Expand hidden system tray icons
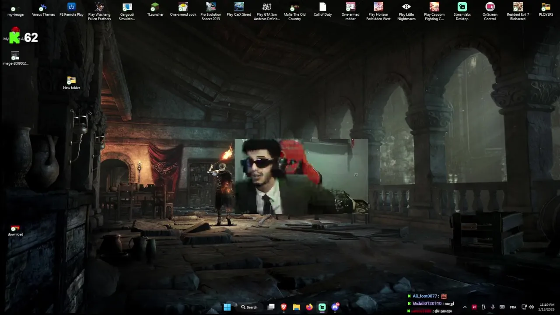The image size is (560, 315). point(465,307)
